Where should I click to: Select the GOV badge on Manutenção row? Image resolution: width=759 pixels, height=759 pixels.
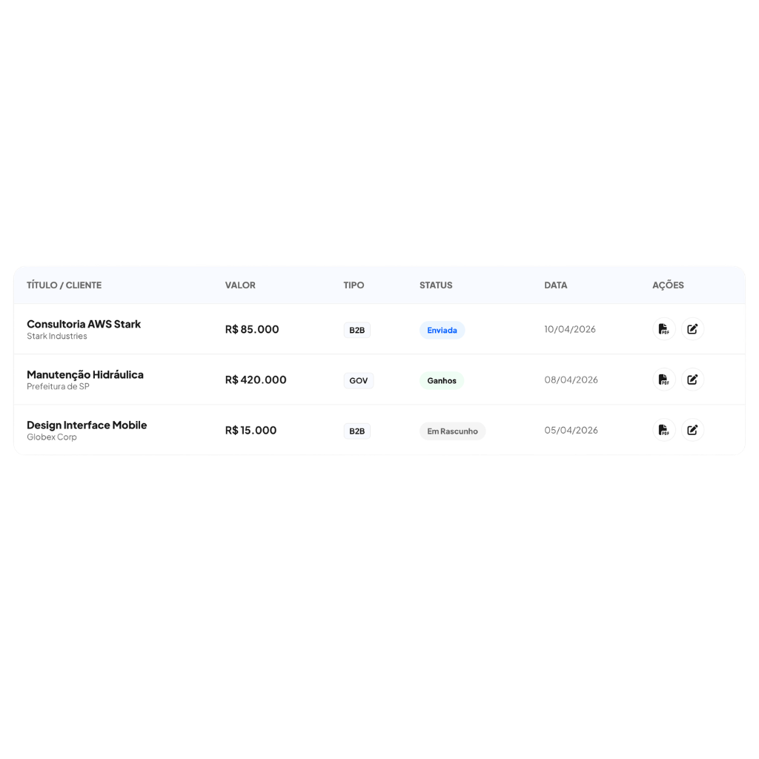(x=358, y=380)
